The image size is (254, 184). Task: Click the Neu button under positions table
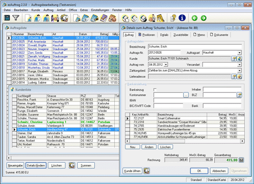click(133, 147)
